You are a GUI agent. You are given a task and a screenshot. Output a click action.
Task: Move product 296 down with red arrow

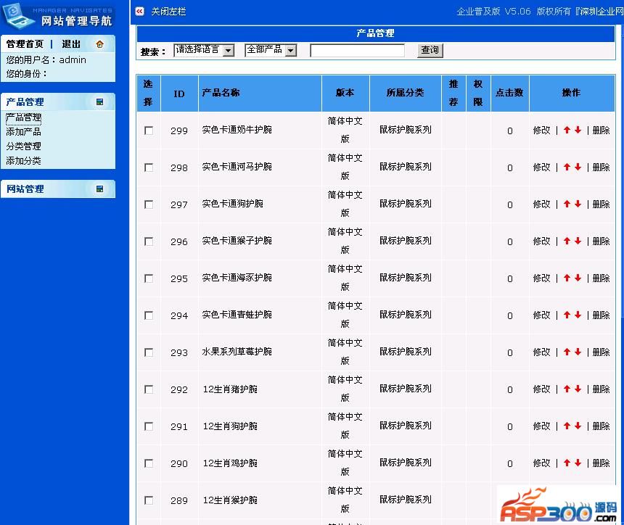[x=578, y=241]
